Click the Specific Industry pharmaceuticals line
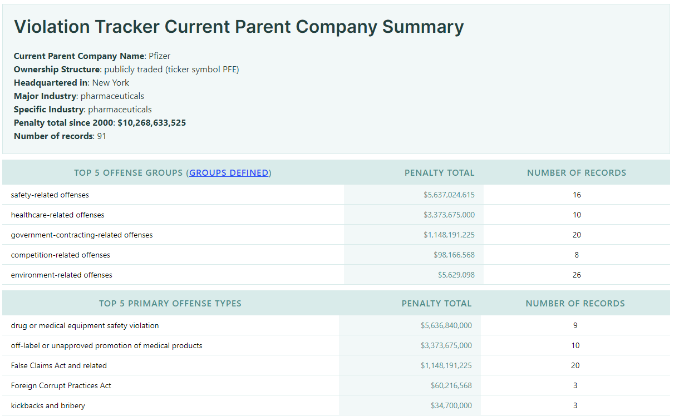 pyautogui.click(x=83, y=110)
